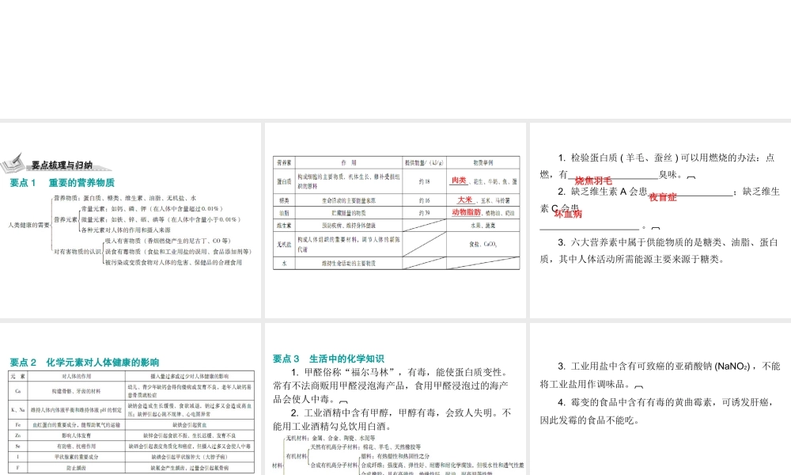
Task: Open the slide thumbnail titled 要点2 化学元素对人体健康的影响
Action: pyautogui.click(x=131, y=399)
